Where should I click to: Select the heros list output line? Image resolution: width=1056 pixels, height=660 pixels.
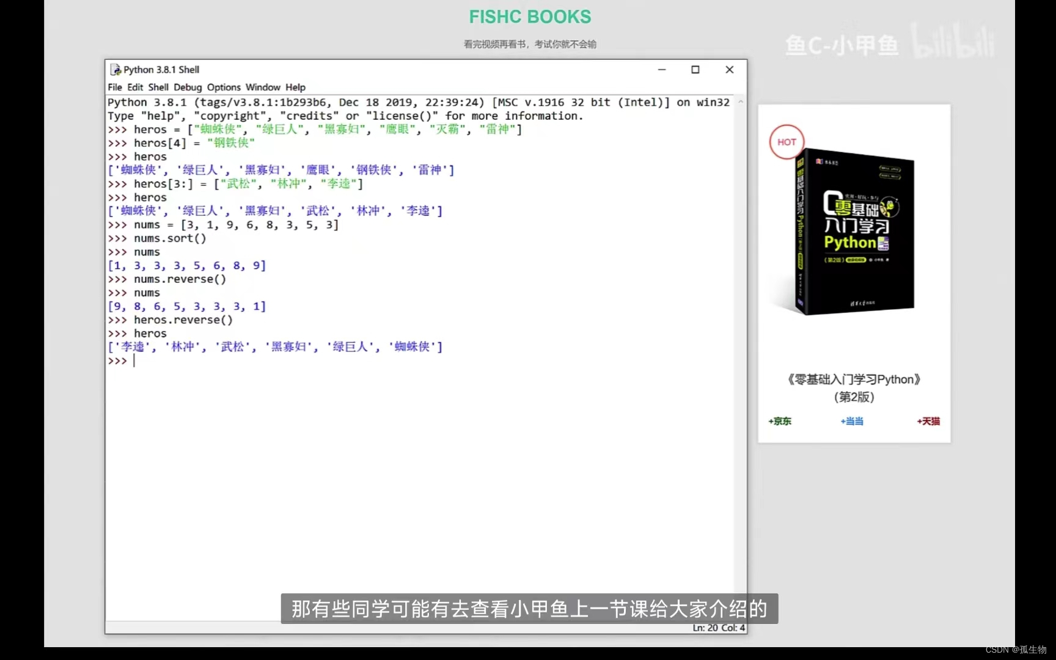(x=275, y=346)
